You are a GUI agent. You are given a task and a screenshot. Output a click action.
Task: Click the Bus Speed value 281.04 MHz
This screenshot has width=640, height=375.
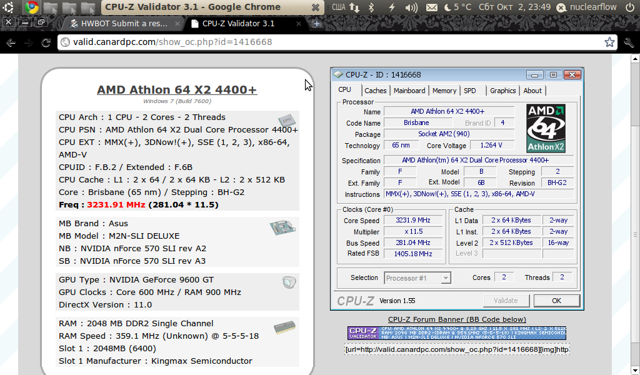click(x=413, y=242)
